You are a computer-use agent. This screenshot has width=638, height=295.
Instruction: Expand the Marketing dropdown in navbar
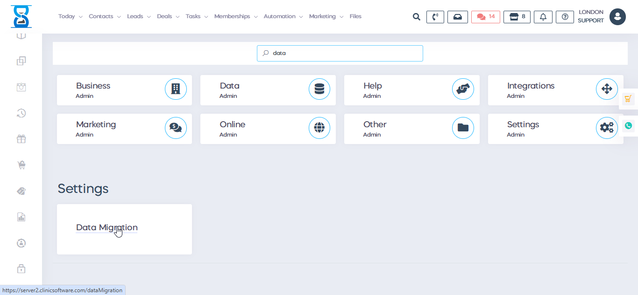click(x=326, y=16)
